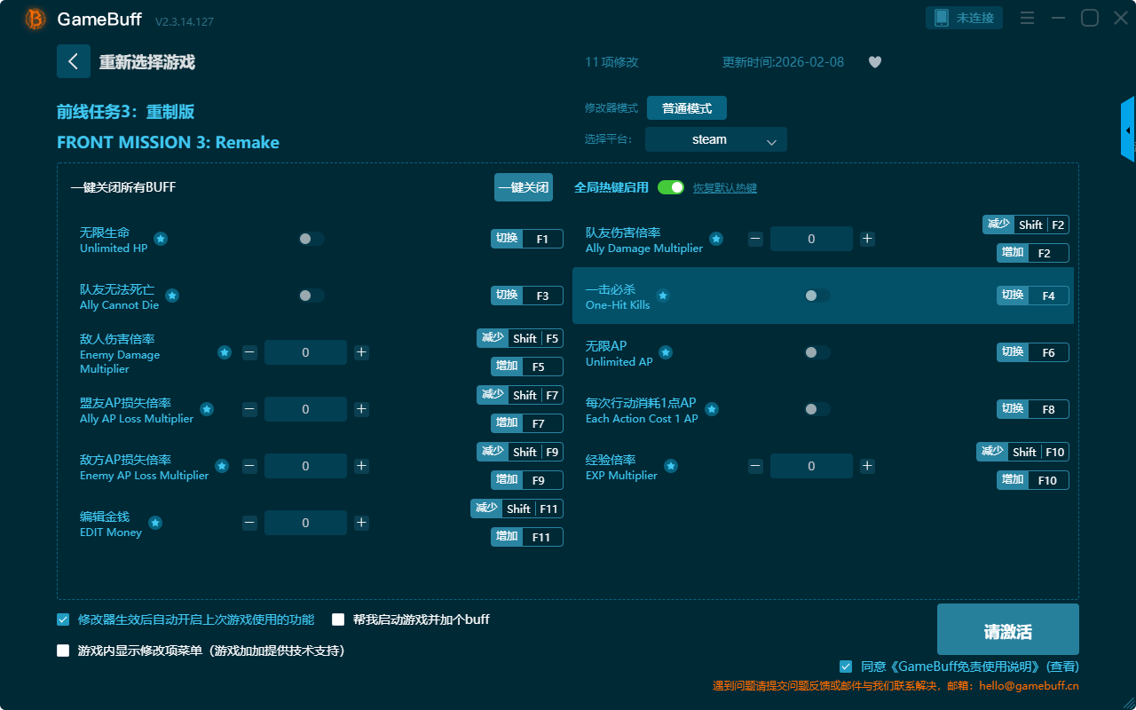Enable the Unlimited AP switch
Screen dimensions: 1136x710
[816, 352]
